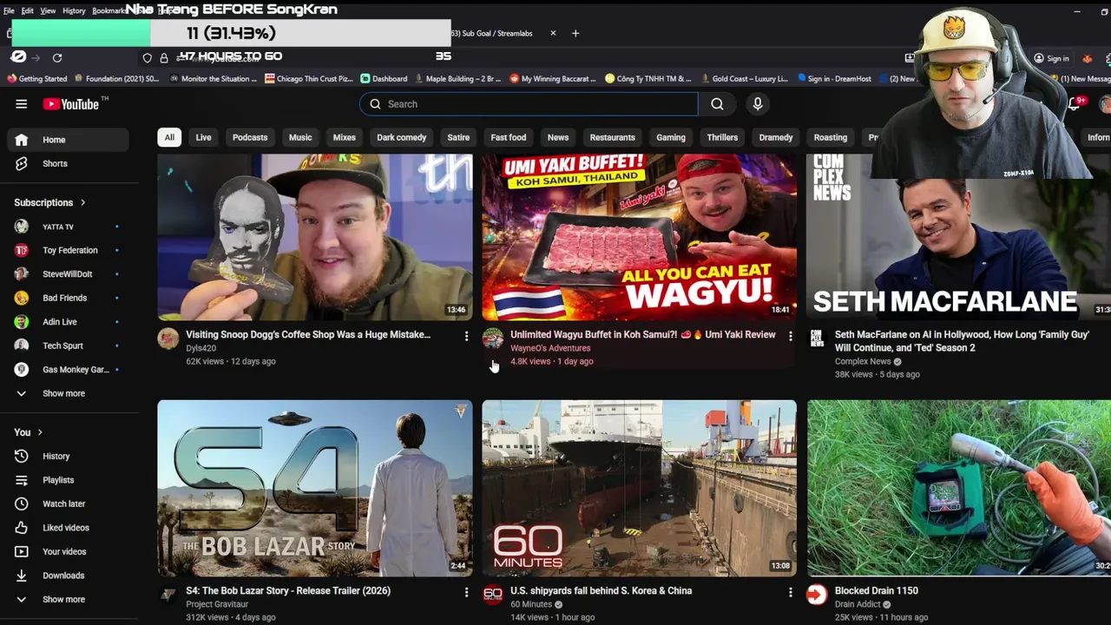Open a new browser tab with plus
Viewport: 1111px width, 625px height.
tap(575, 33)
